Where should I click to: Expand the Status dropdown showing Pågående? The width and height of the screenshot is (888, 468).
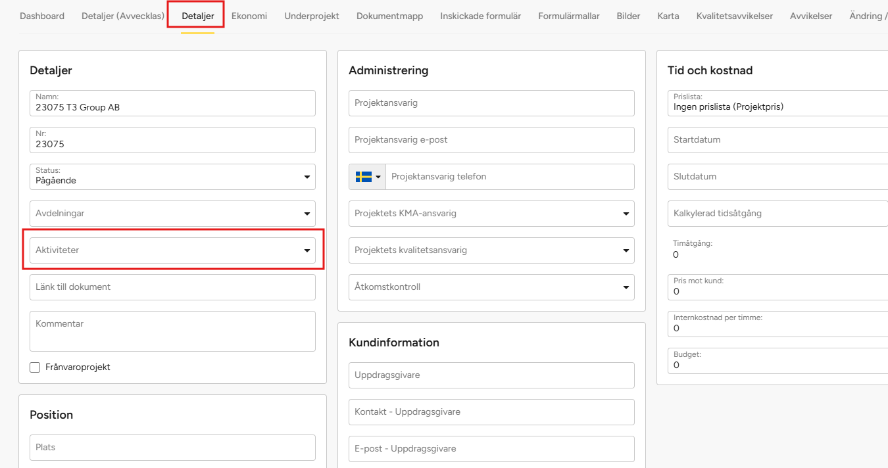click(172, 177)
